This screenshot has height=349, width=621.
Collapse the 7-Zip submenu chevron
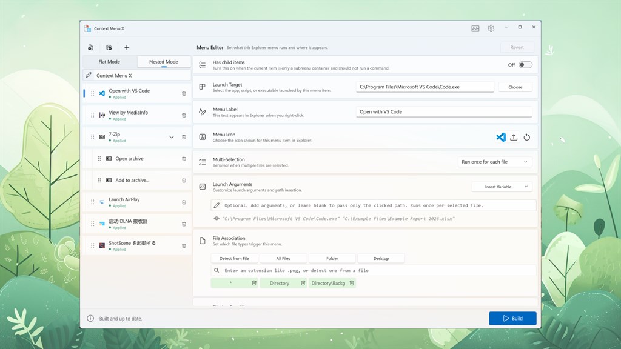pos(172,137)
